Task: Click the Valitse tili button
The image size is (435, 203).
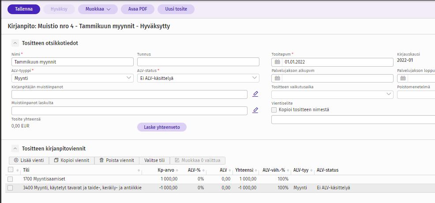Action: (154, 160)
